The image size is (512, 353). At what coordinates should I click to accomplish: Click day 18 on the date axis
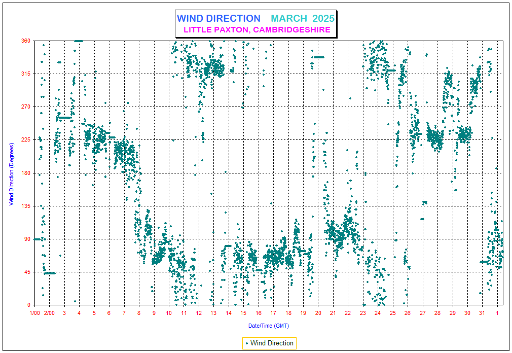pyautogui.click(x=288, y=313)
